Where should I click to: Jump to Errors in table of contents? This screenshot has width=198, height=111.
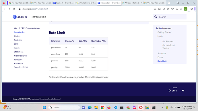click(x=160, y=57)
